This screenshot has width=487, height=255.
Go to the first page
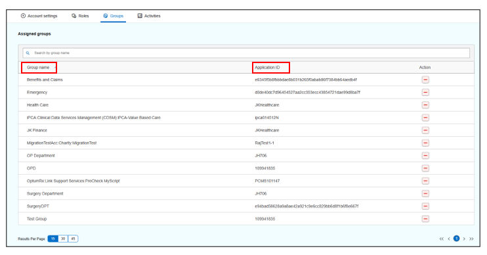click(441, 239)
